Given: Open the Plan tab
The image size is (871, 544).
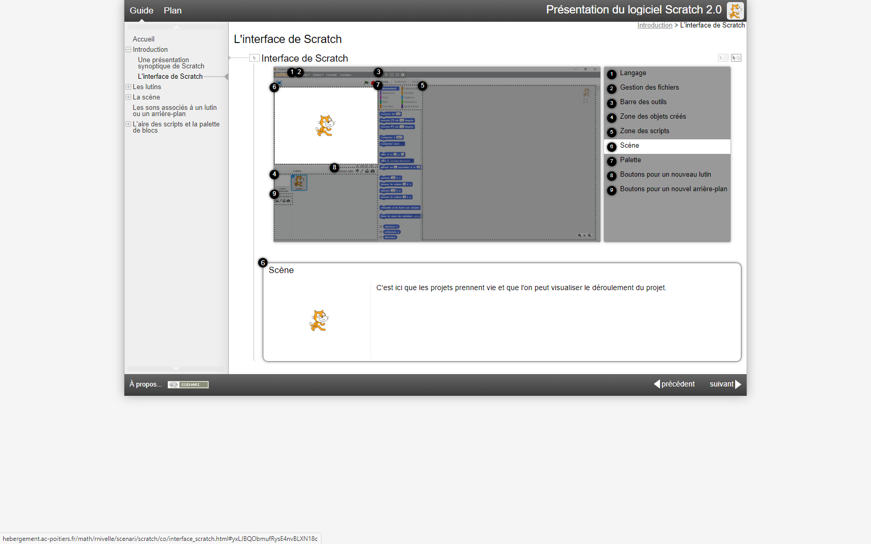Looking at the screenshot, I should pyautogui.click(x=173, y=10).
